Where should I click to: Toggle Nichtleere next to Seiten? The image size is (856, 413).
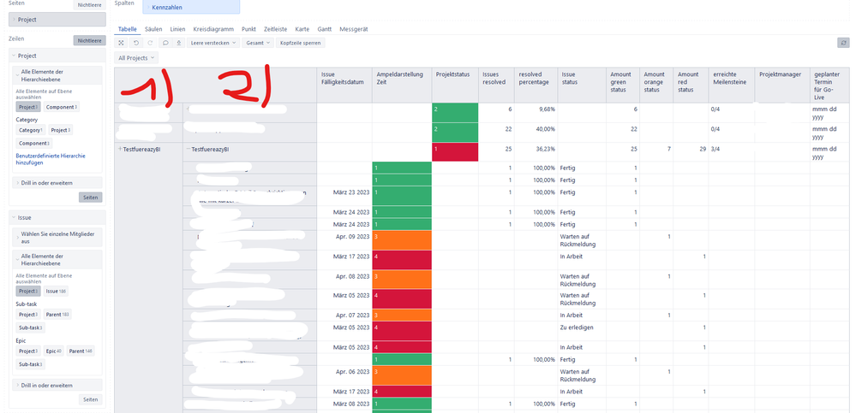[x=89, y=5]
